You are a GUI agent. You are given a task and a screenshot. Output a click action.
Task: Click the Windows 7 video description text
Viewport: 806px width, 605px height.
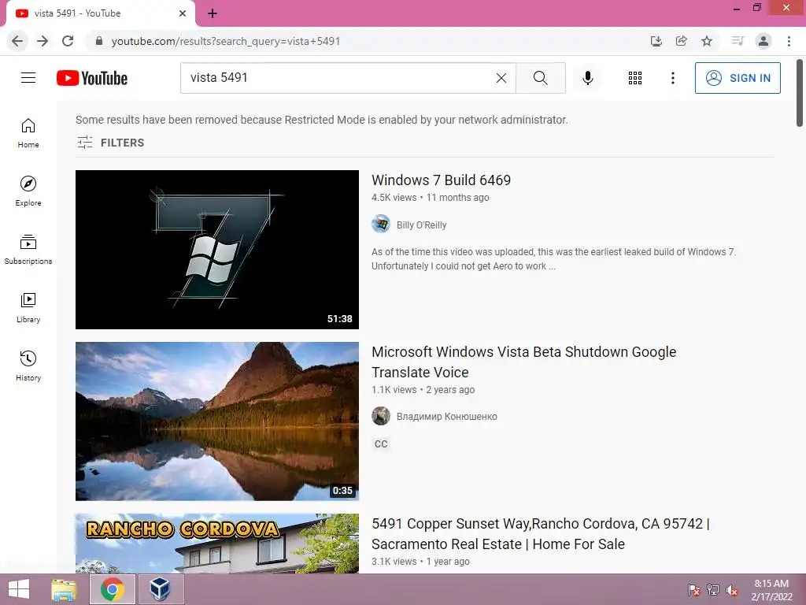[x=553, y=258]
